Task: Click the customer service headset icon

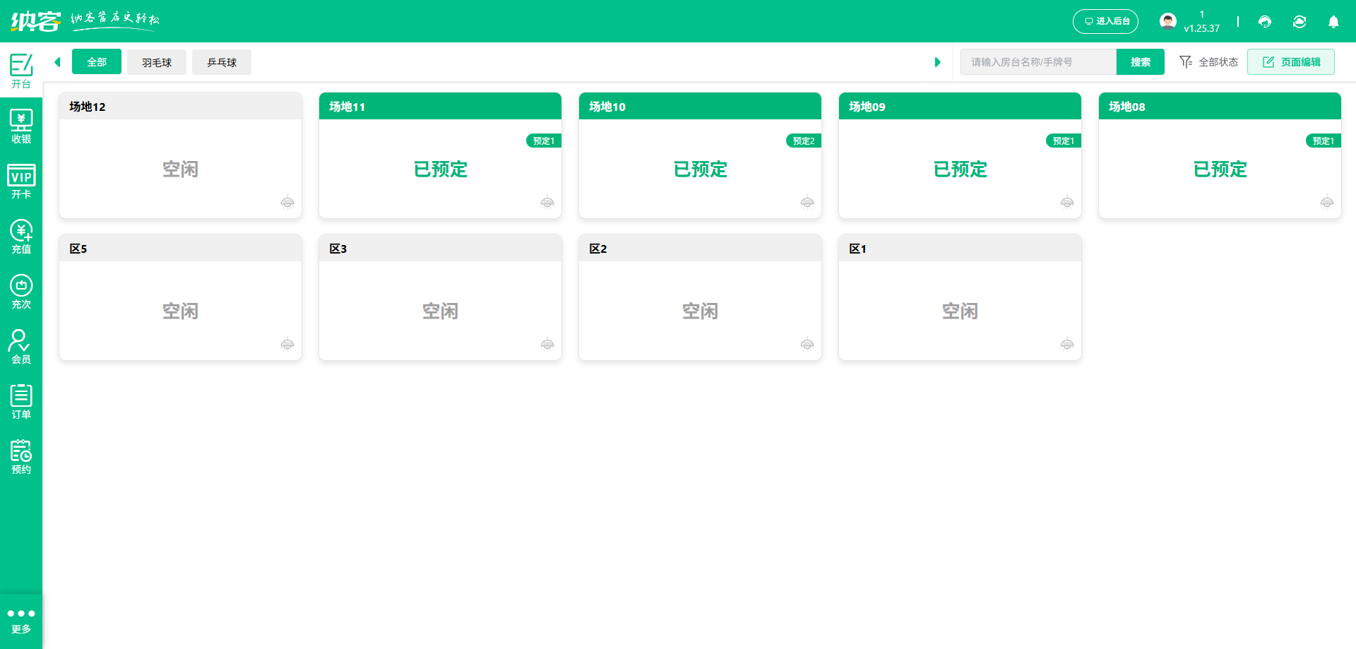Action: (1264, 22)
